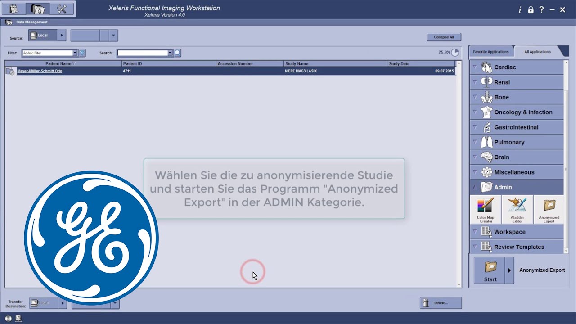This screenshot has height=324, width=576.
Task: Open the Transfer Destination dropdown arrow
Action: click(x=115, y=303)
